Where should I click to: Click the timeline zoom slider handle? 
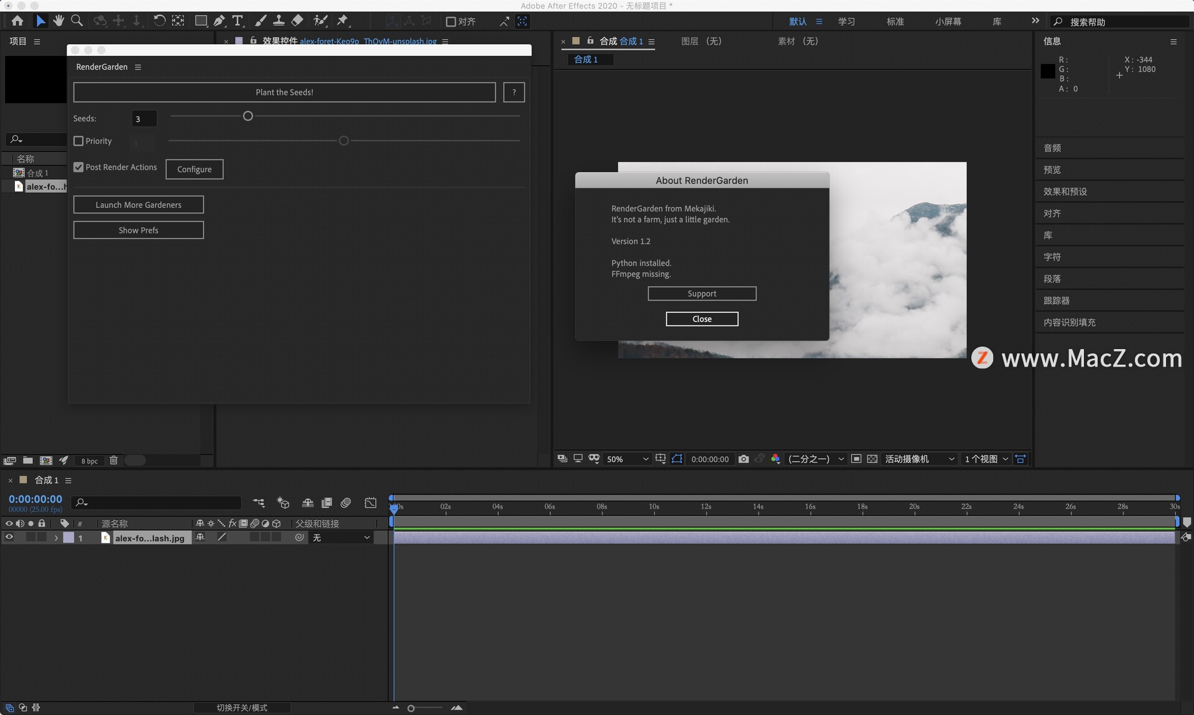pyautogui.click(x=411, y=708)
